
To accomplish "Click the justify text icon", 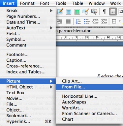I will pyautogui.click(x=68, y=21).
